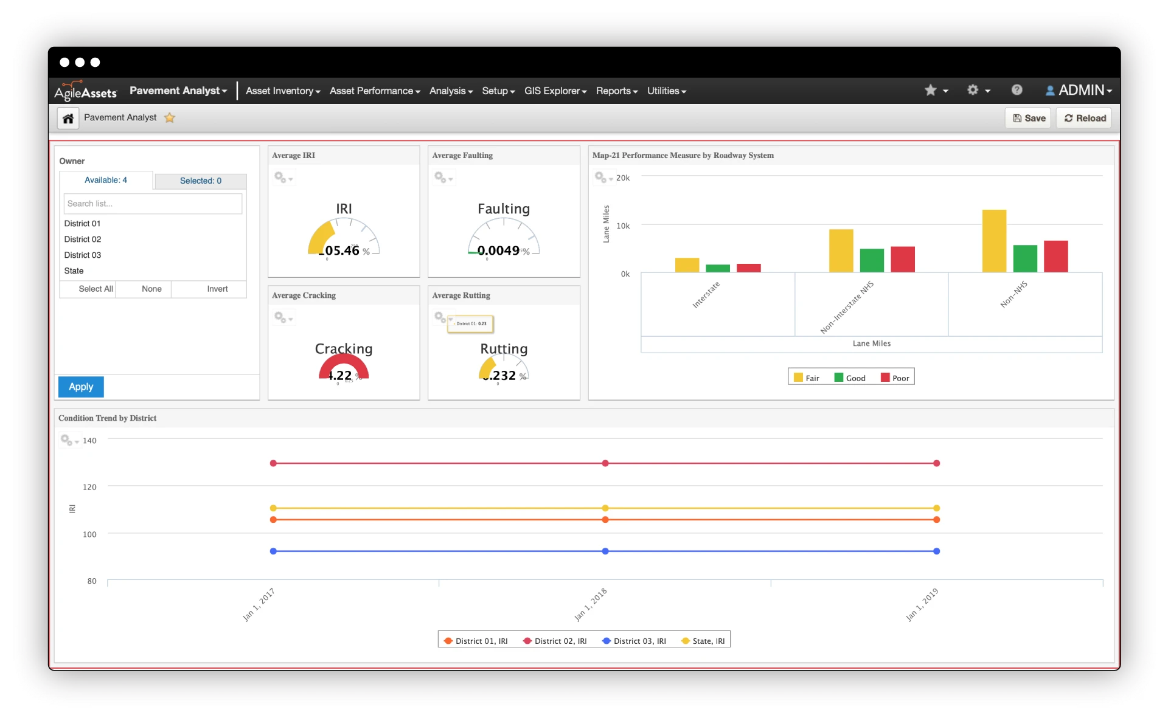Open the Setup menu
The height and width of the screenshot is (718, 1168).
click(498, 91)
